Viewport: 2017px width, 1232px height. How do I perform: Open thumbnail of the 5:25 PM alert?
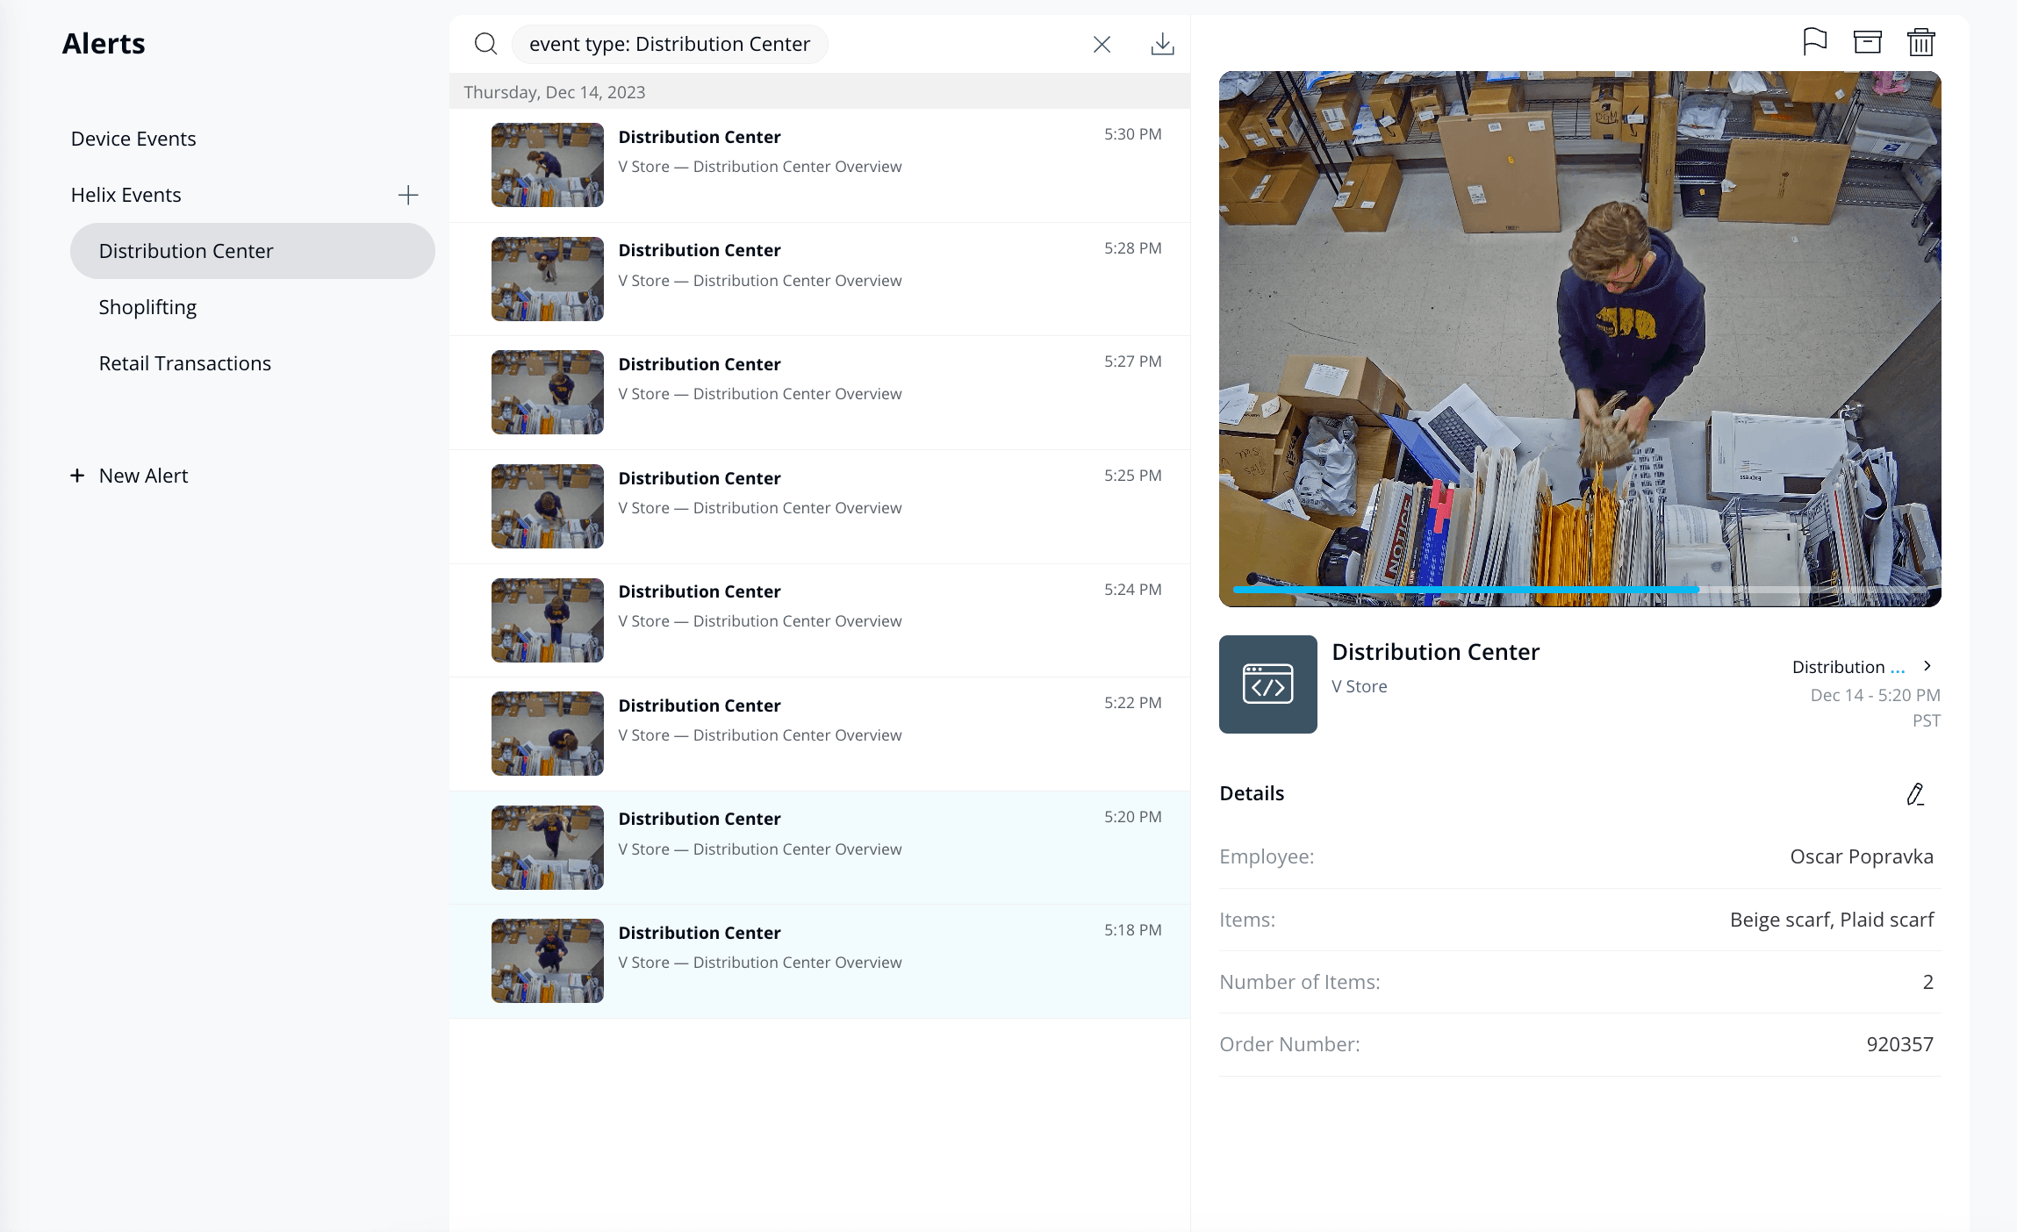(x=547, y=506)
